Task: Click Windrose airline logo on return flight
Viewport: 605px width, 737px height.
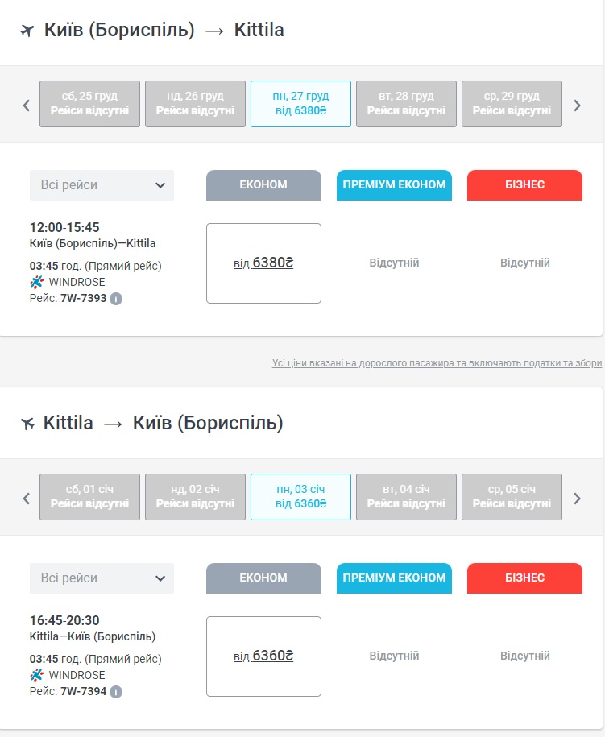Action: click(37, 675)
